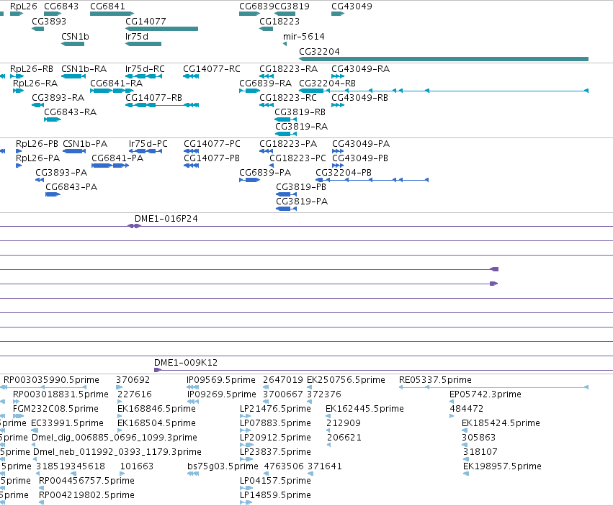613x506 pixels.
Task: Open the RpL26 gene label
Action: (x=24, y=6)
